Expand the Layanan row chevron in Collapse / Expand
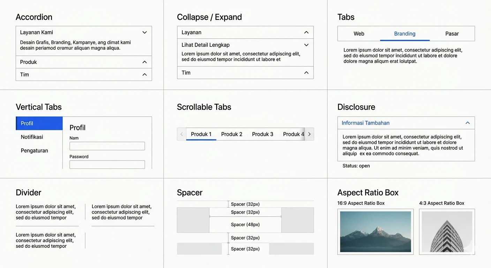 306,32
